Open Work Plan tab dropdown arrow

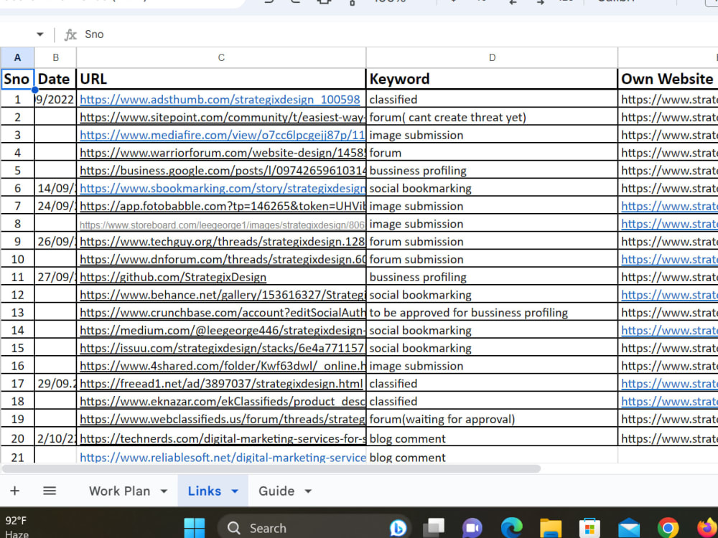coord(164,491)
